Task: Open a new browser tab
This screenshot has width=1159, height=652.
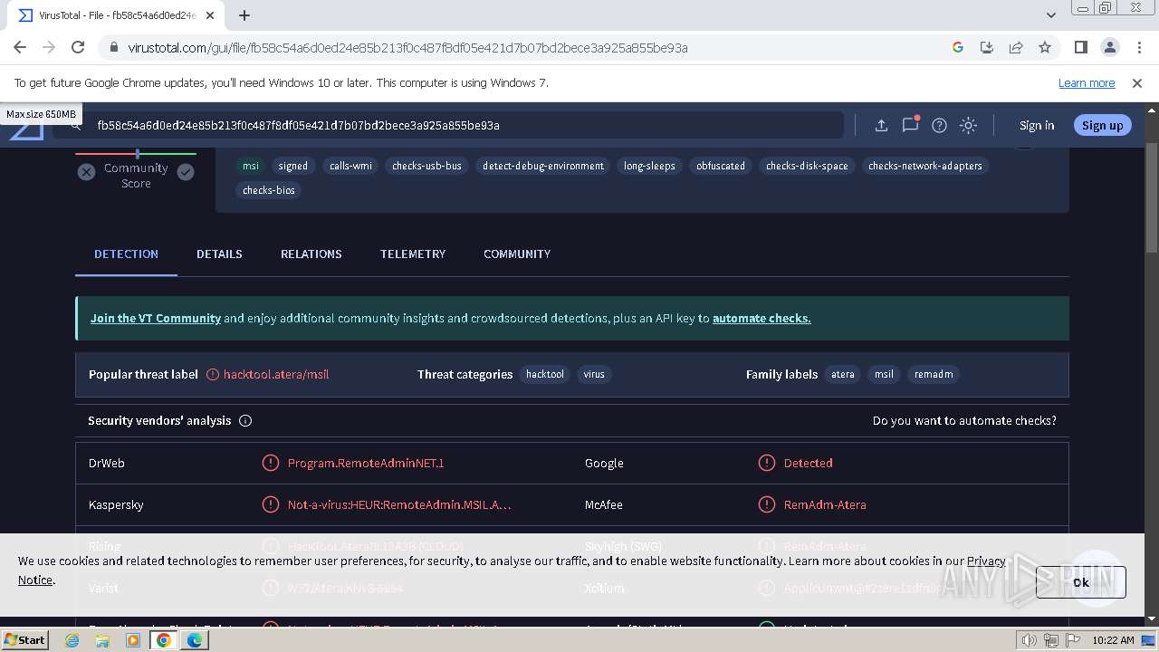Action: [244, 15]
